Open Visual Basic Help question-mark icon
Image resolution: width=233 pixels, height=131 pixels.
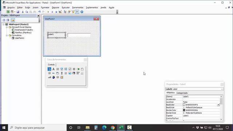pos(82,12)
